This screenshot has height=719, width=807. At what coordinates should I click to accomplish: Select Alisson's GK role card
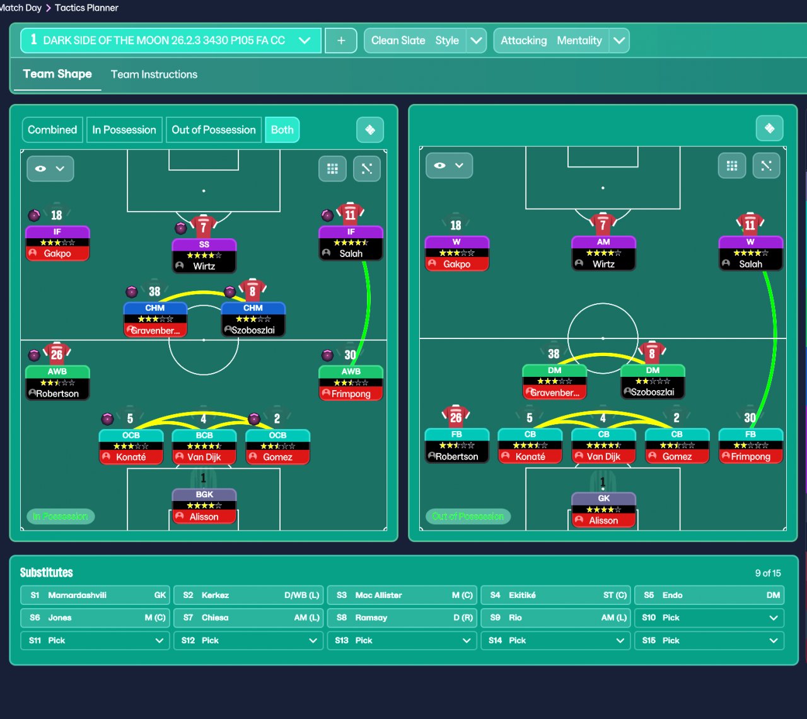pyautogui.click(x=603, y=510)
